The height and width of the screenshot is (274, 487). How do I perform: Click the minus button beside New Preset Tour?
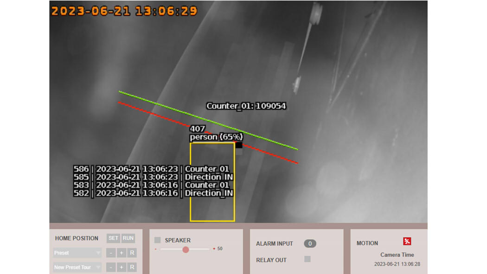111,267
